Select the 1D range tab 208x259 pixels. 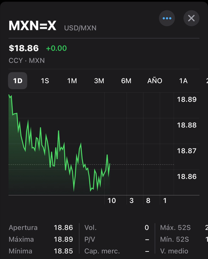(x=18, y=81)
